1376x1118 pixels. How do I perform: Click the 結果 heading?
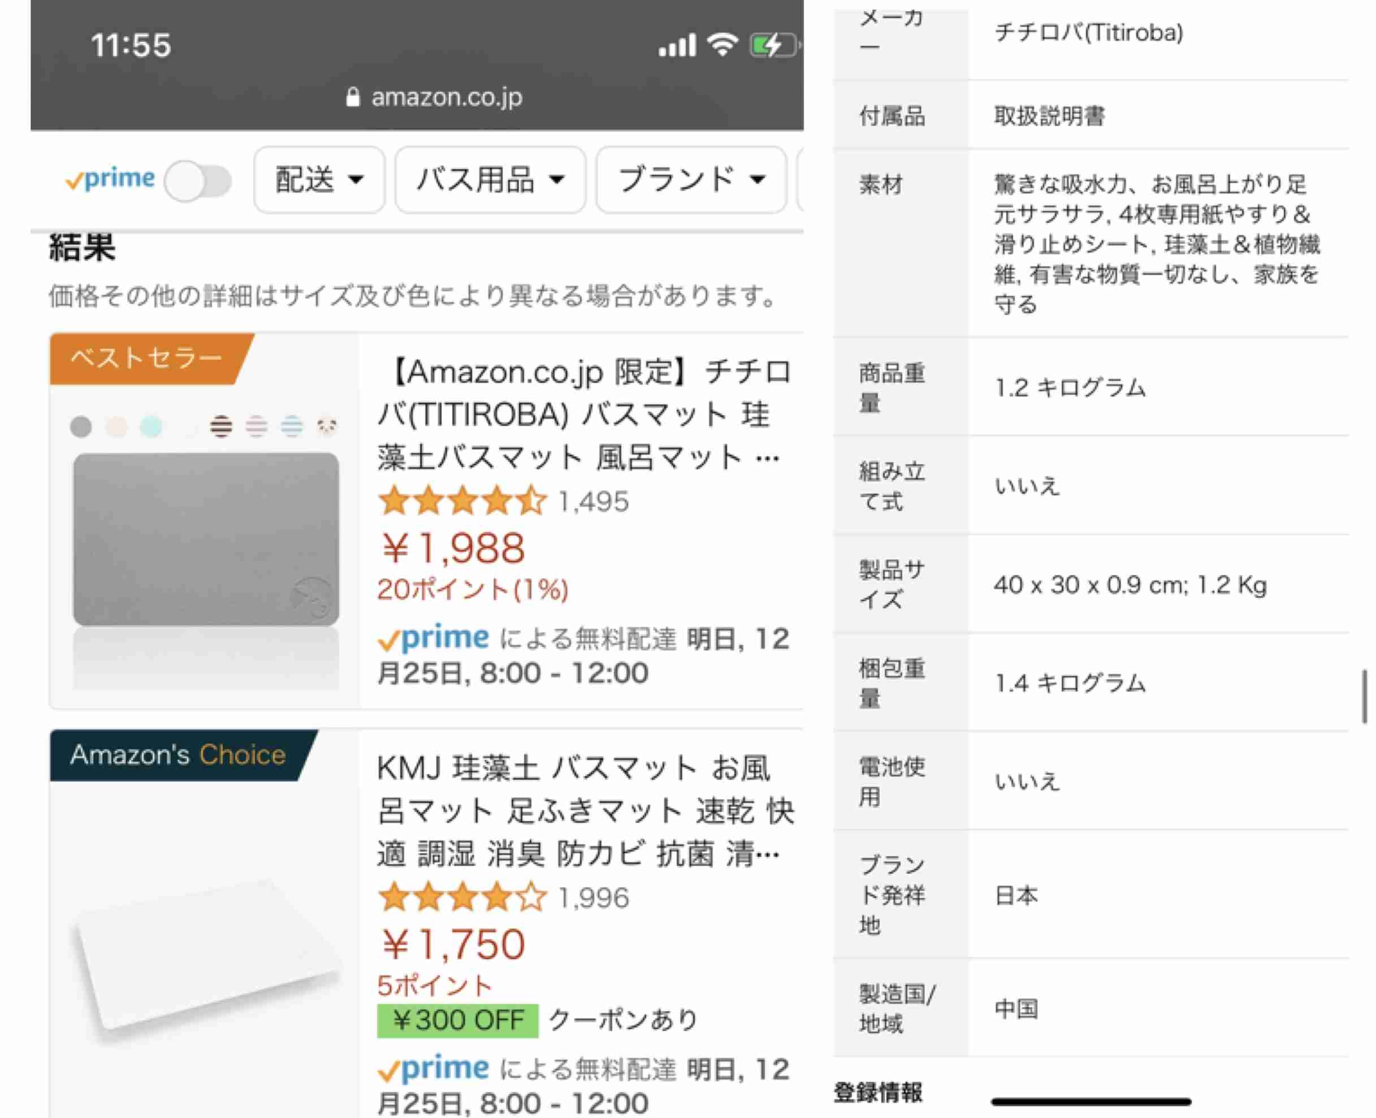pyautogui.click(x=82, y=247)
